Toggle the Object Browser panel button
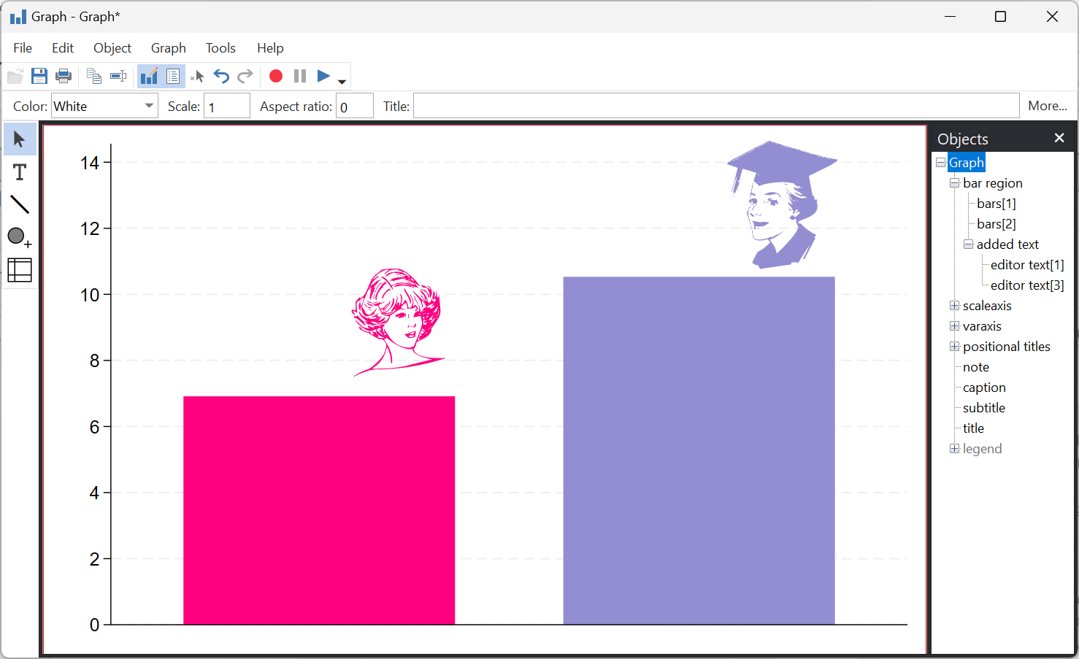The width and height of the screenshot is (1079, 659). (x=173, y=76)
